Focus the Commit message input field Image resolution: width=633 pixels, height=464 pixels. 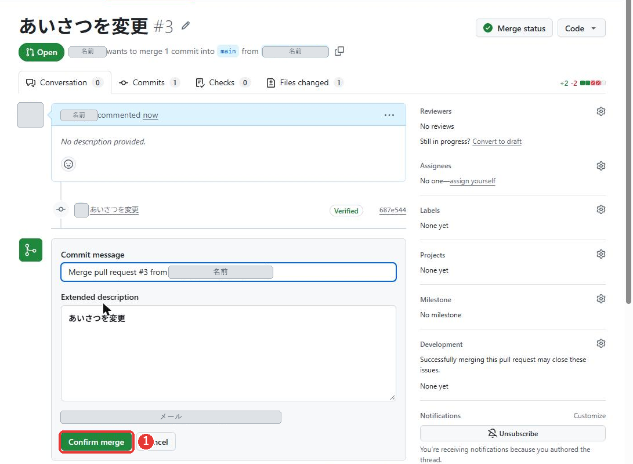229,273
